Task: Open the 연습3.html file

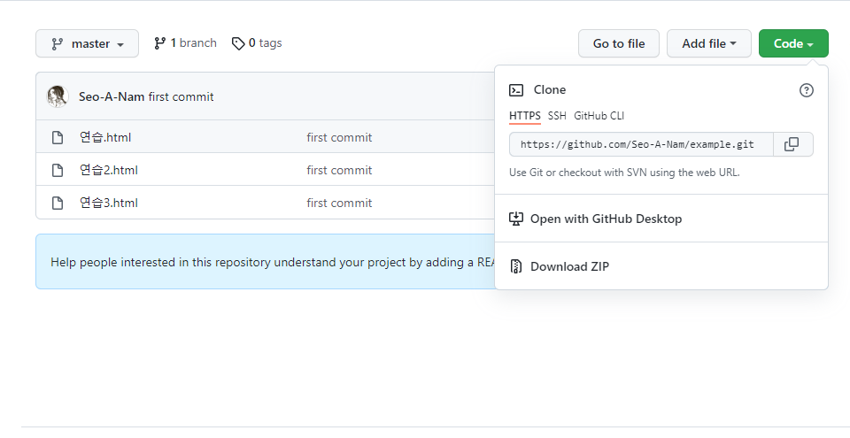Action: (108, 203)
